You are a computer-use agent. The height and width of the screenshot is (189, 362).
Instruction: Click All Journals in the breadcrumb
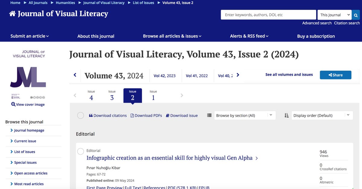(38, 3)
